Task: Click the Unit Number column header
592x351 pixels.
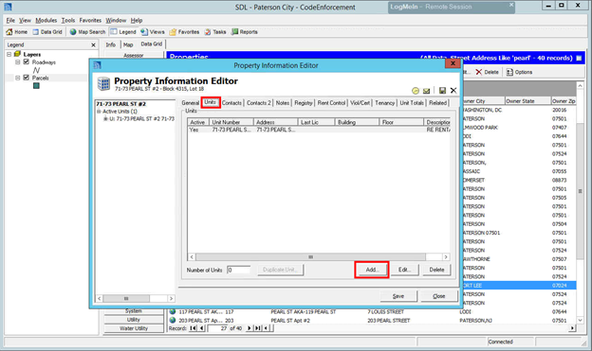Action: coord(231,122)
